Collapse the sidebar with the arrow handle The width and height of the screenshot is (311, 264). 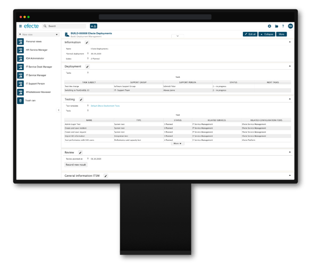click(58, 110)
